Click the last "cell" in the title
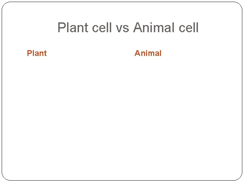Screen dimensions: 244x183 click(x=188, y=27)
